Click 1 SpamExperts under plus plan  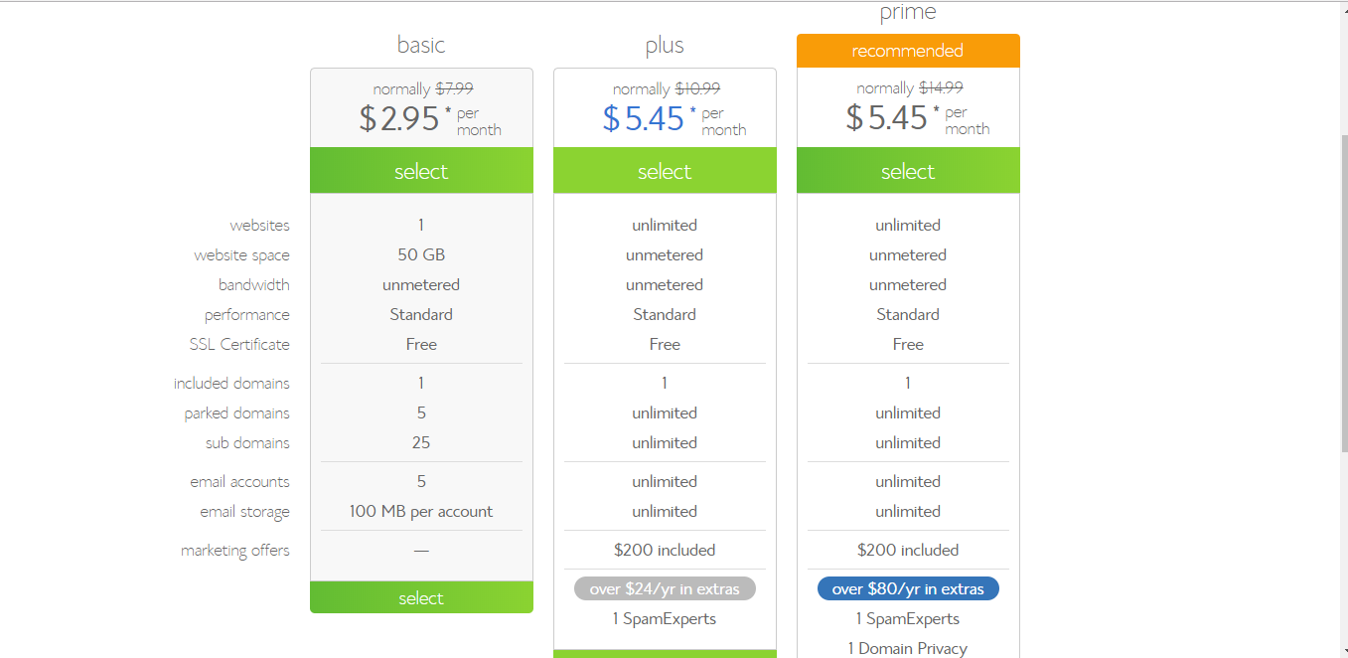665,618
